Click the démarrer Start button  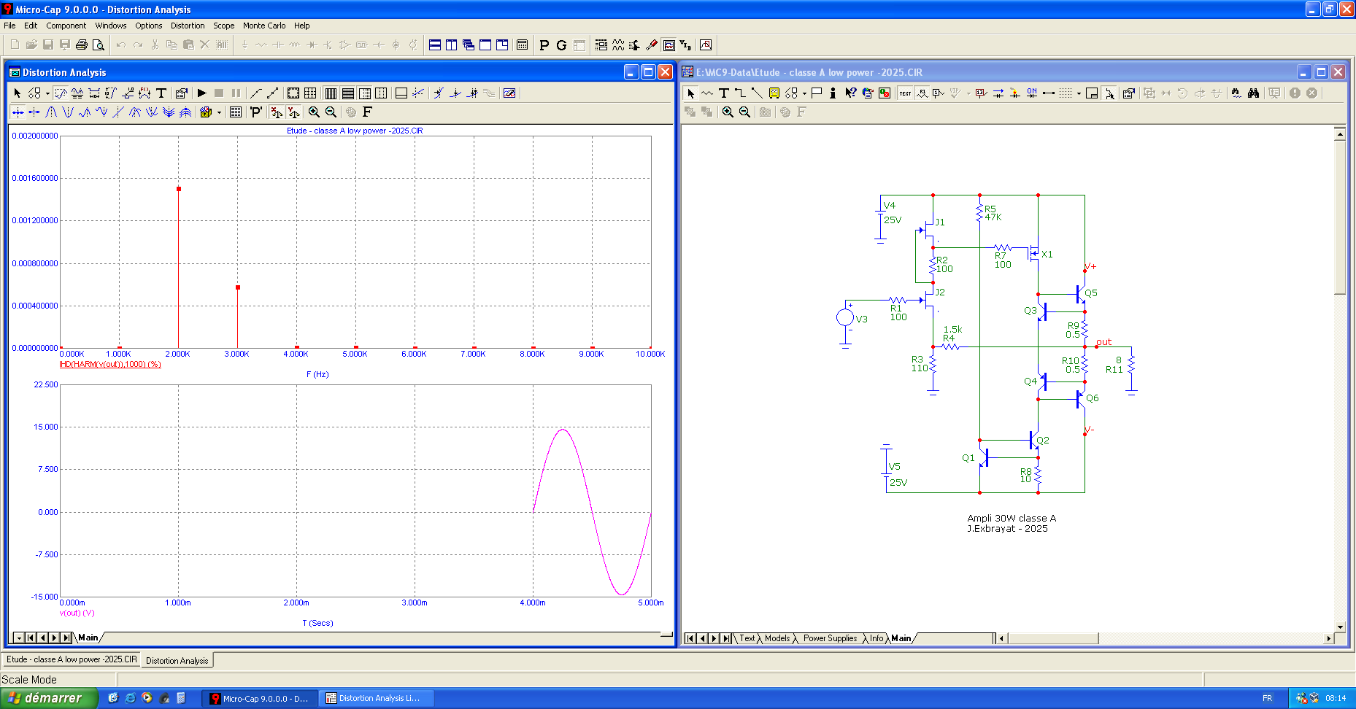point(49,698)
